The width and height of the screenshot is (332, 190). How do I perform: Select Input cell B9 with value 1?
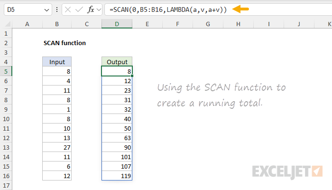point(57,109)
